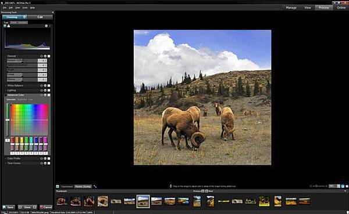Select the red color swatch slider
The width and height of the screenshot is (349, 214).
tap(12, 143)
